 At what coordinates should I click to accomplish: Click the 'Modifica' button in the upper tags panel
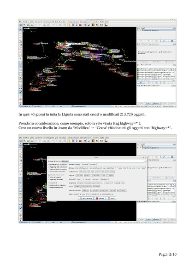pos(156,62)
